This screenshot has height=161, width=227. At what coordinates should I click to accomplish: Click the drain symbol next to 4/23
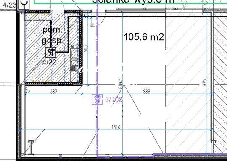(24, 5)
